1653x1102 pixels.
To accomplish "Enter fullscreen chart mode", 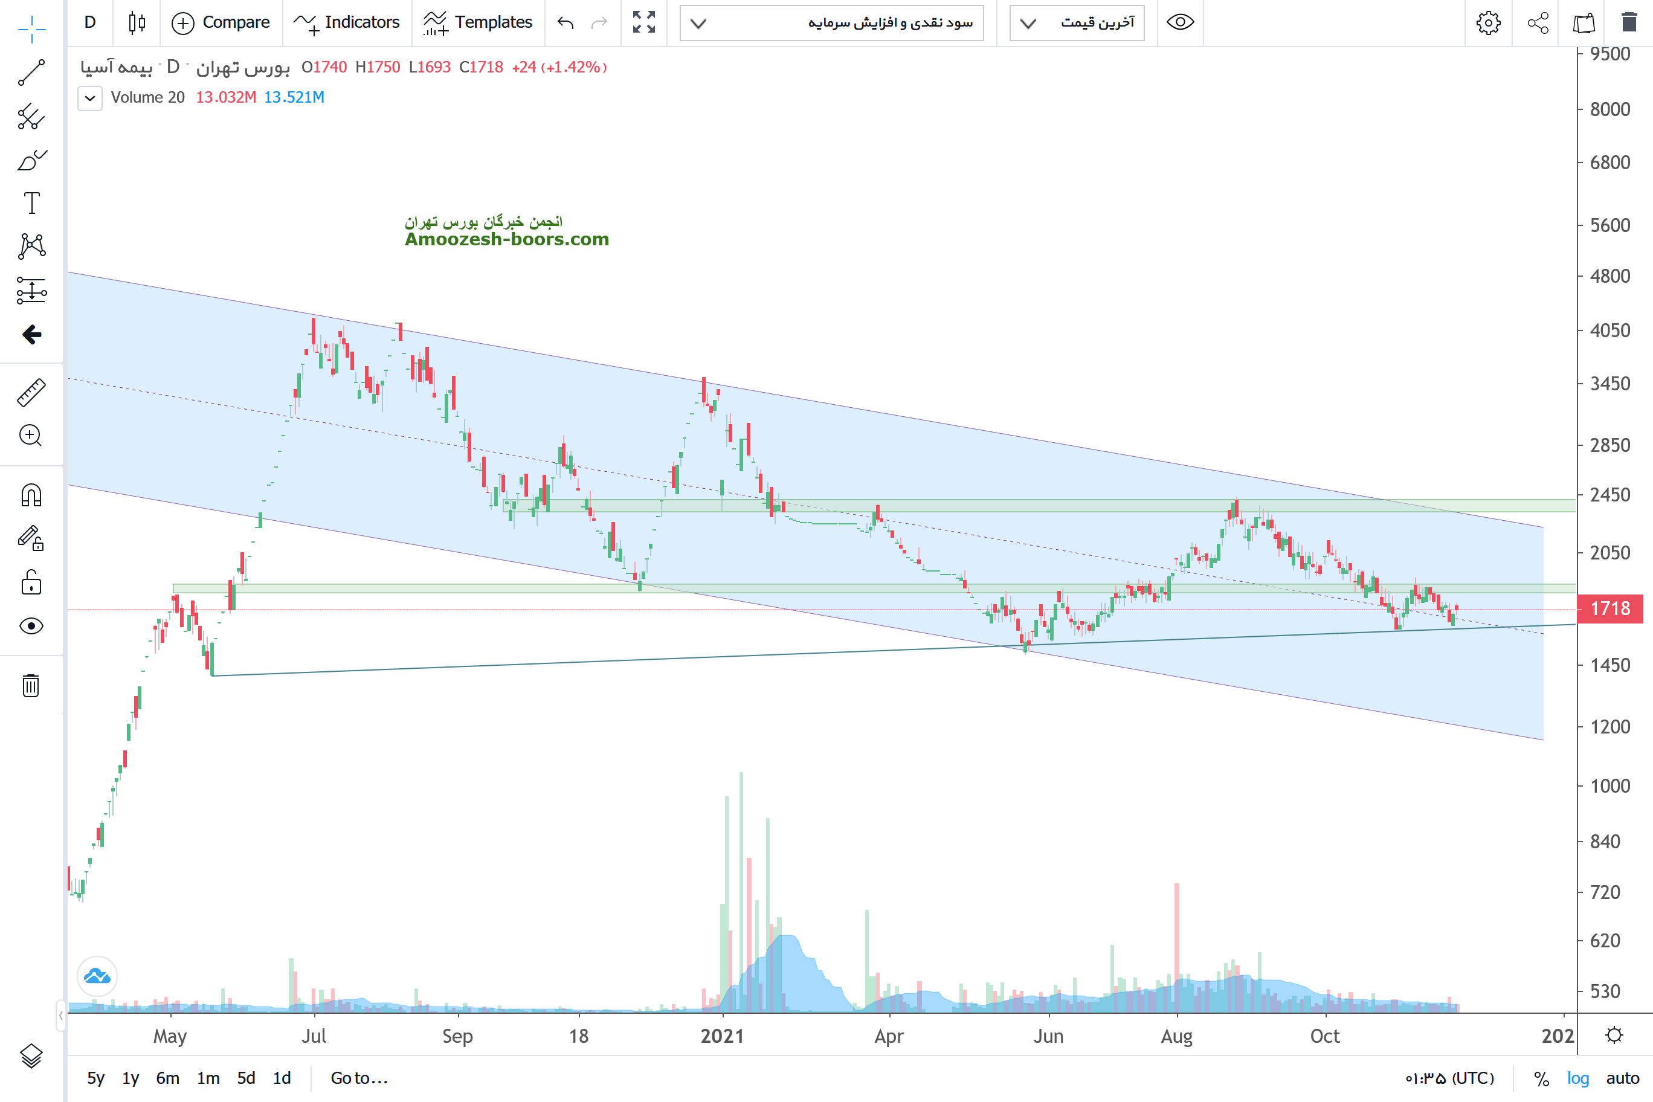I will pyautogui.click(x=643, y=22).
